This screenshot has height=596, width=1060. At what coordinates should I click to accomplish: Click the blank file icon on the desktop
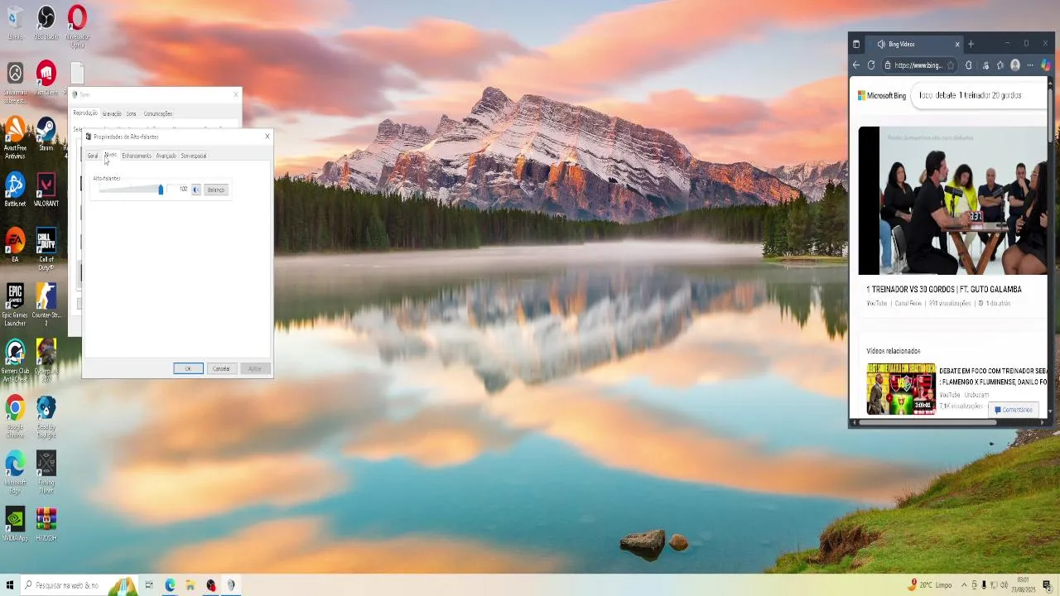[x=77, y=74]
